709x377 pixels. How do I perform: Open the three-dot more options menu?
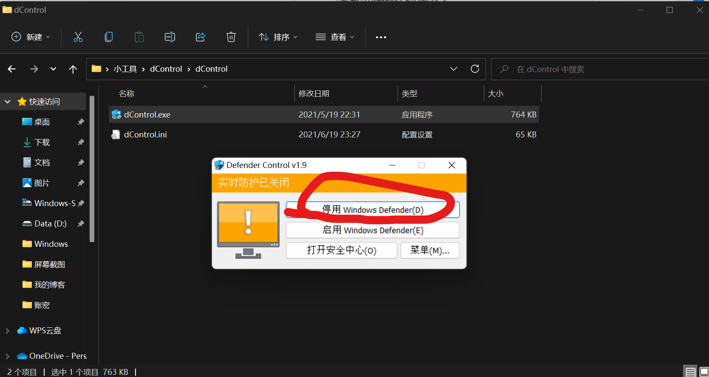[x=381, y=37]
